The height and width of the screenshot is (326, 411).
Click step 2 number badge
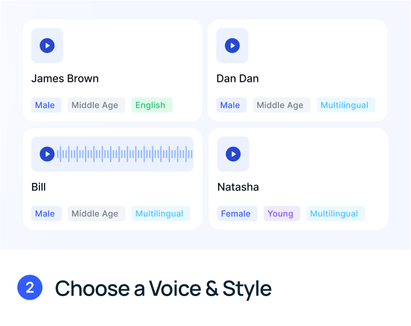[30, 288]
